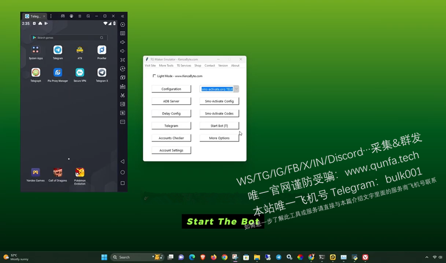The image size is (446, 263).
Task: Open the System Apps folder icon
Action: pos(36,50)
